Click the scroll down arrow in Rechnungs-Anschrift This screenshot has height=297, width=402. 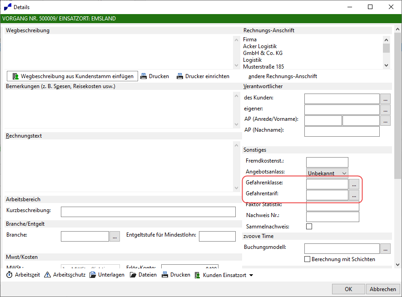(387, 65)
